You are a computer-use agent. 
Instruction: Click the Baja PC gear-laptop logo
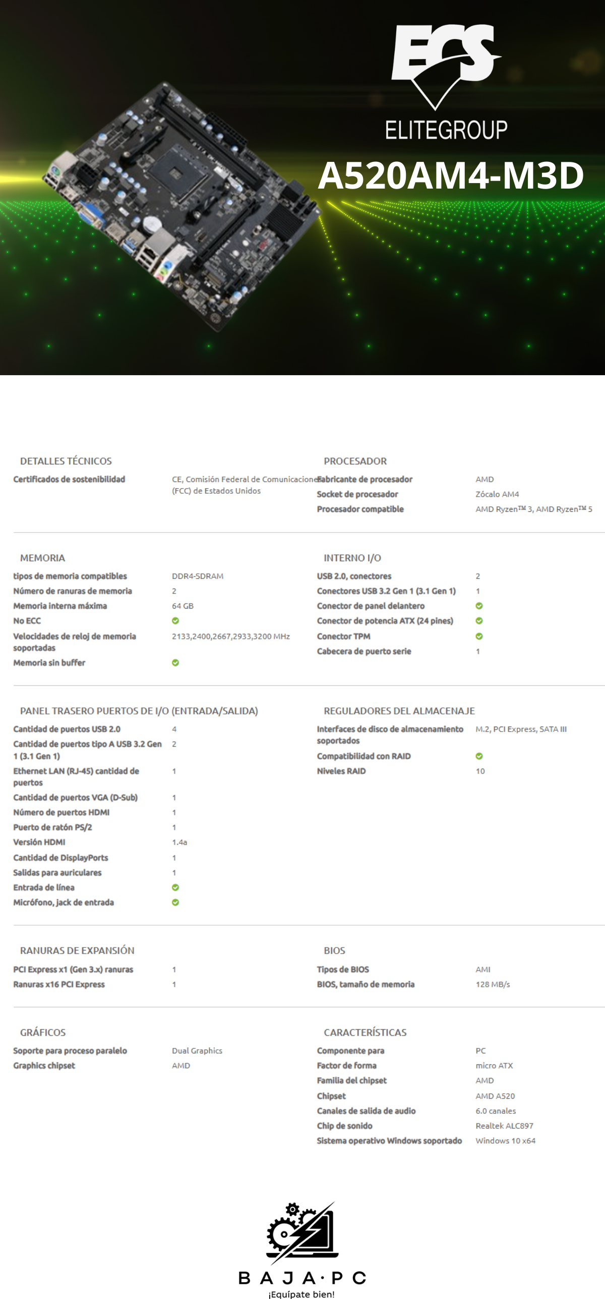(x=302, y=1233)
